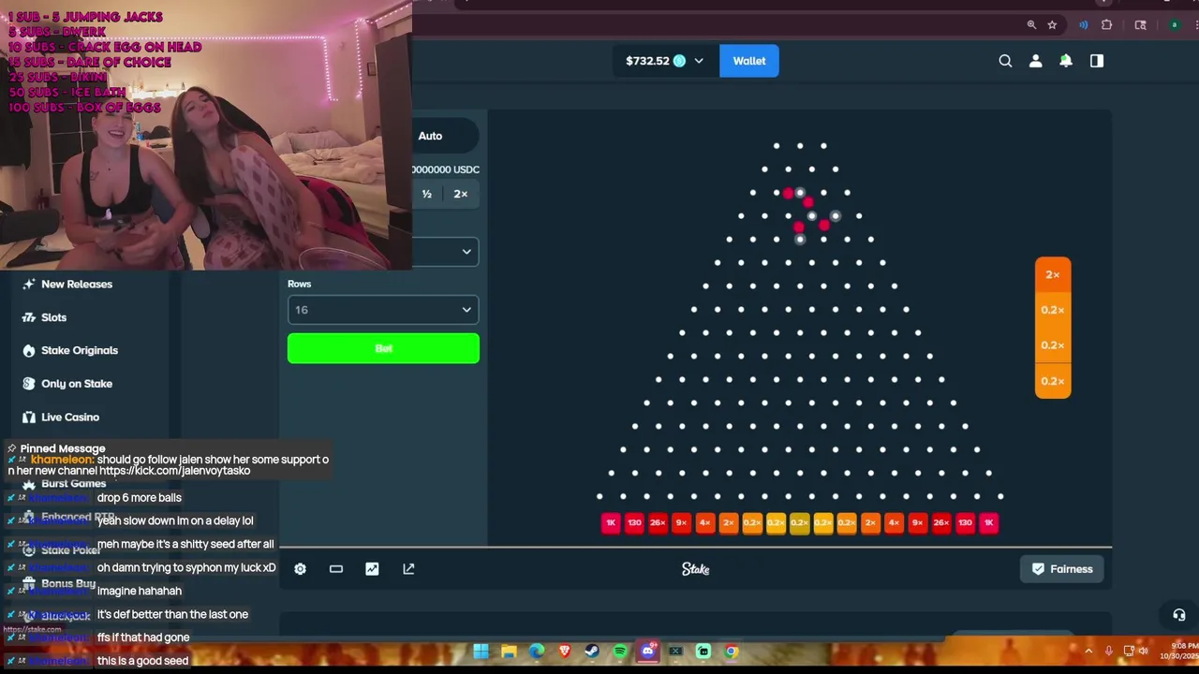
Task: Open the taskbar clock showing 9:08 PM
Action: (1180, 651)
